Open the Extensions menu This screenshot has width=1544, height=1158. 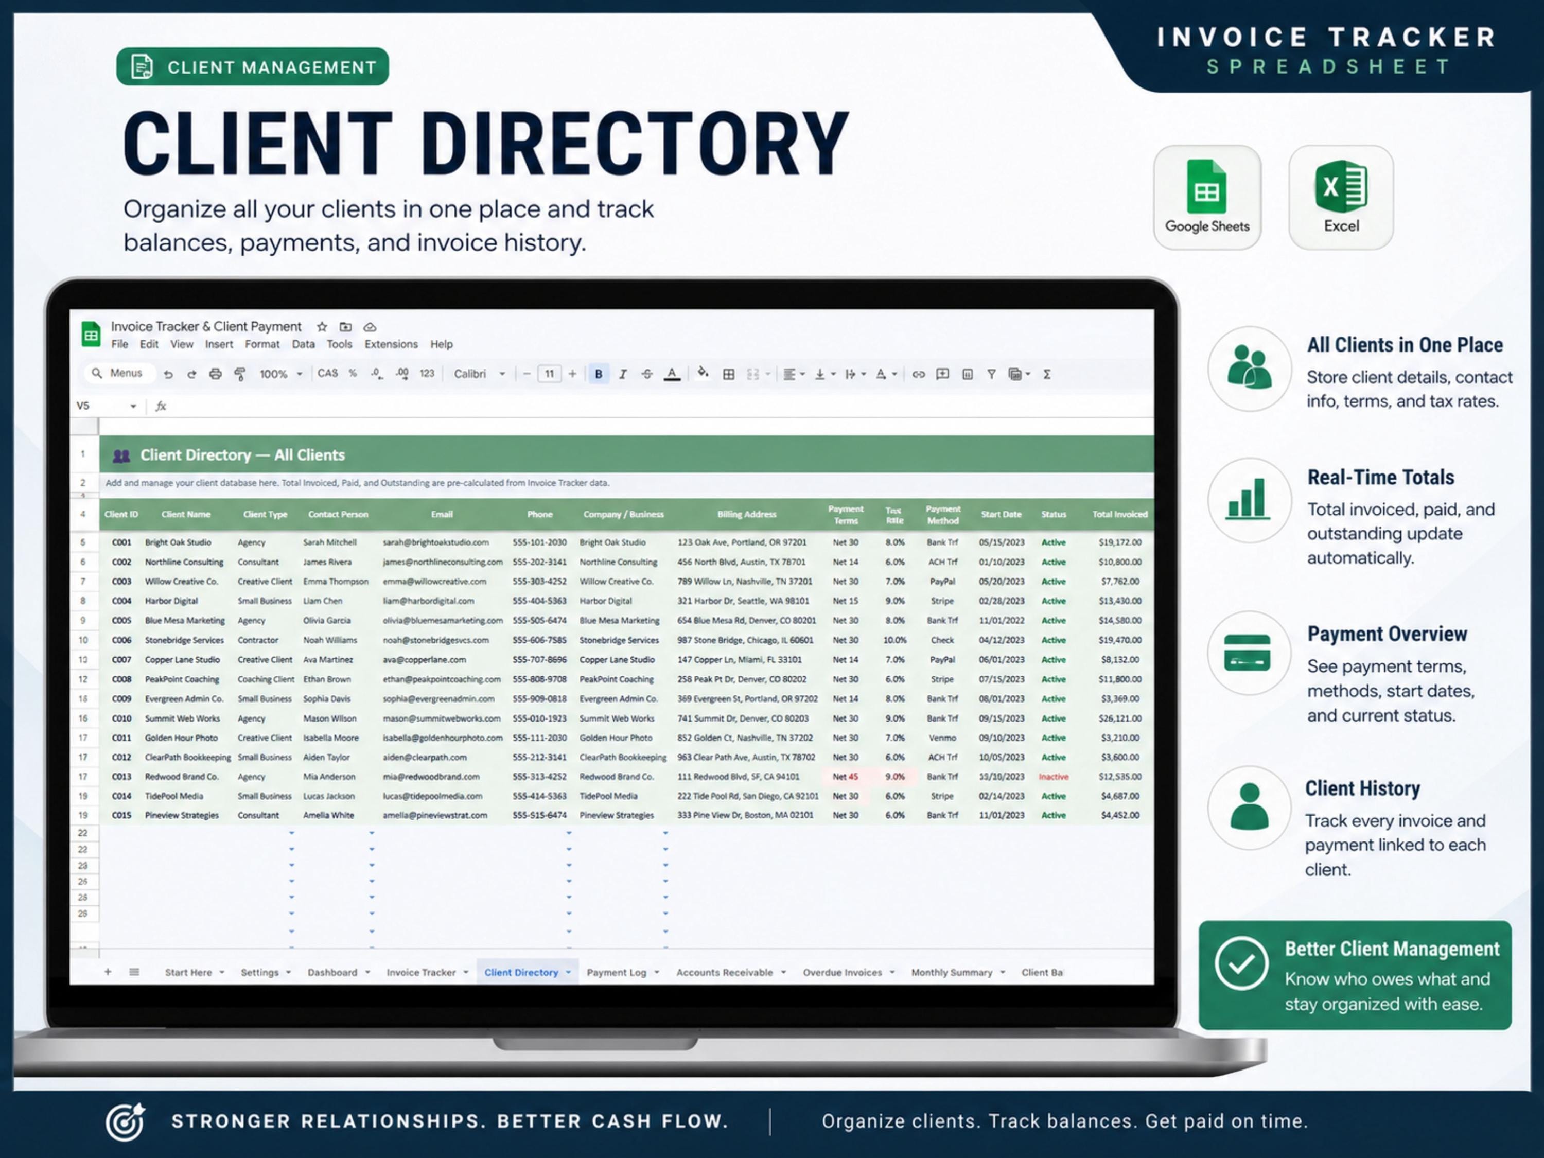point(391,344)
